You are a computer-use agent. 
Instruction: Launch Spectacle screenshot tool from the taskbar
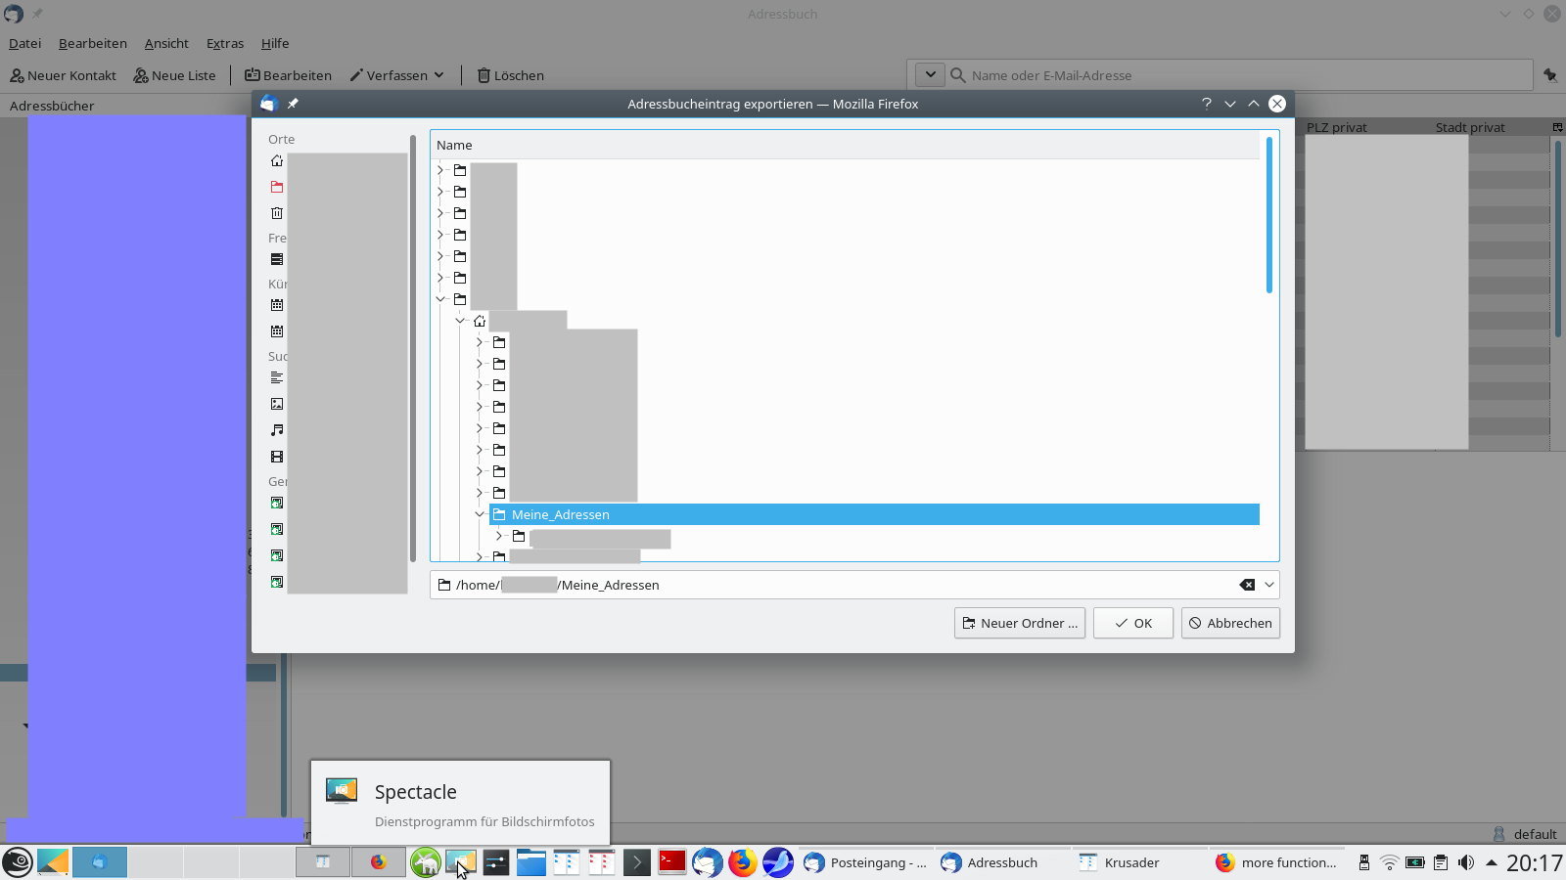coord(460,862)
